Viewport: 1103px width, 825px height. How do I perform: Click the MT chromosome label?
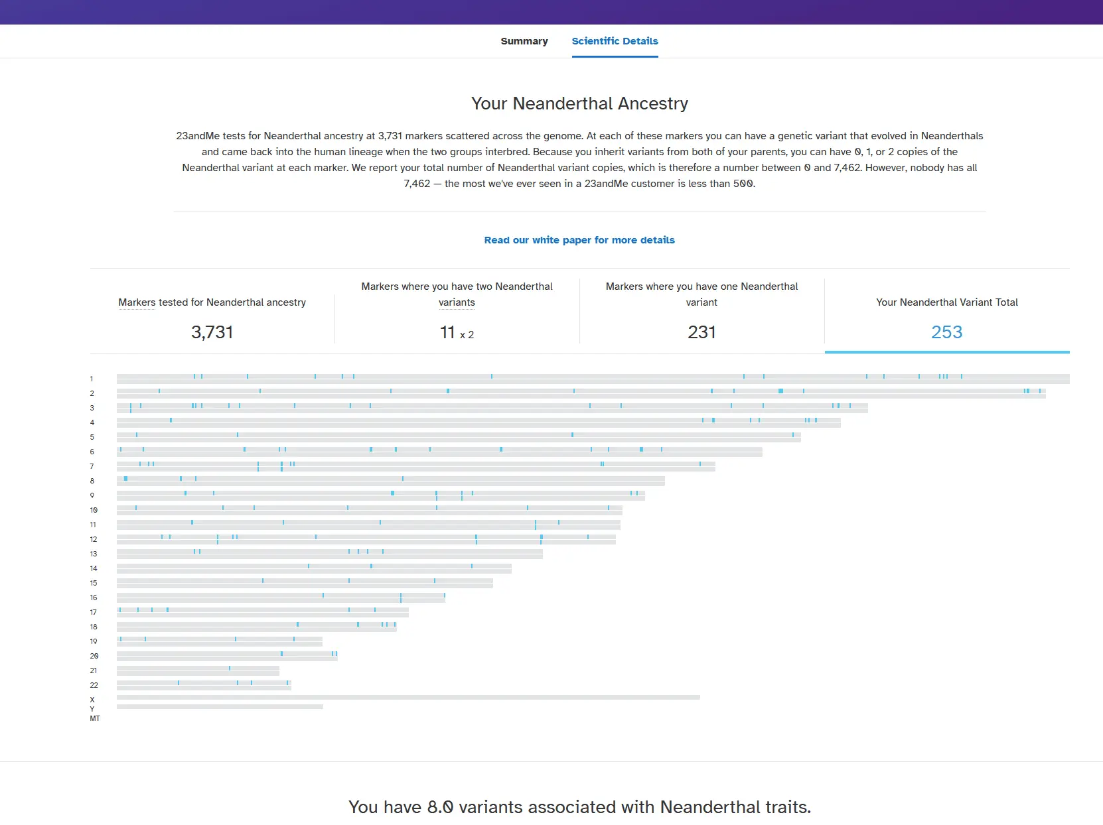point(95,718)
